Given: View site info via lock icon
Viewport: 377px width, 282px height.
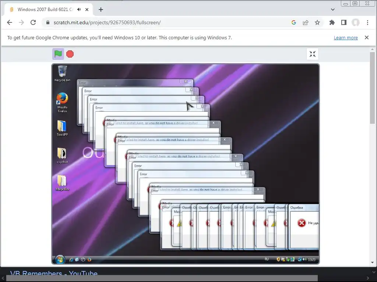Looking at the screenshot, I should pyautogui.click(x=47, y=22).
